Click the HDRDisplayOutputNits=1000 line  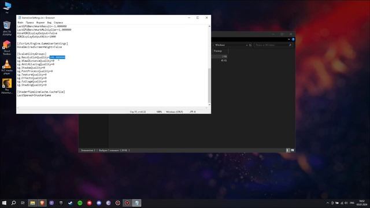click(x=36, y=36)
